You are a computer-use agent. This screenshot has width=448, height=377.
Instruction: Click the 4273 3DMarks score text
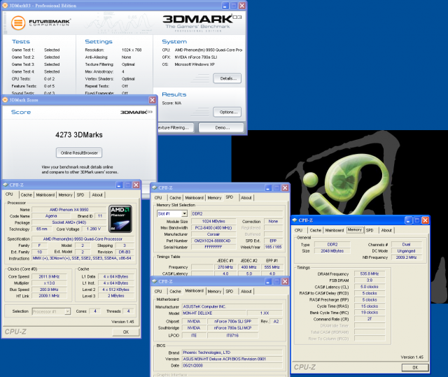[79, 135]
